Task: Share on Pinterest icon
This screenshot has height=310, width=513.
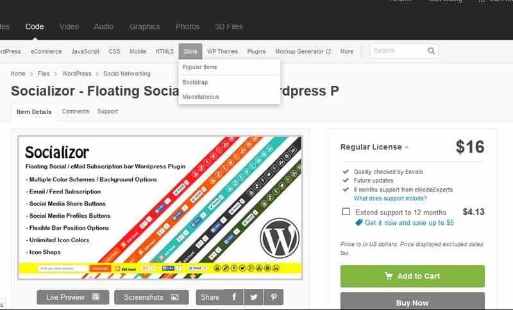Action: (x=274, y=297)
